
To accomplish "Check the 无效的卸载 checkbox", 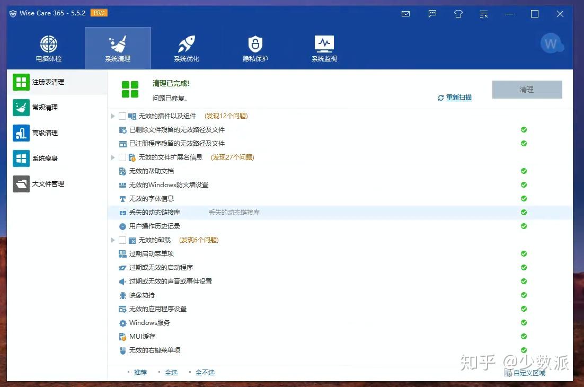I will 122,240.
